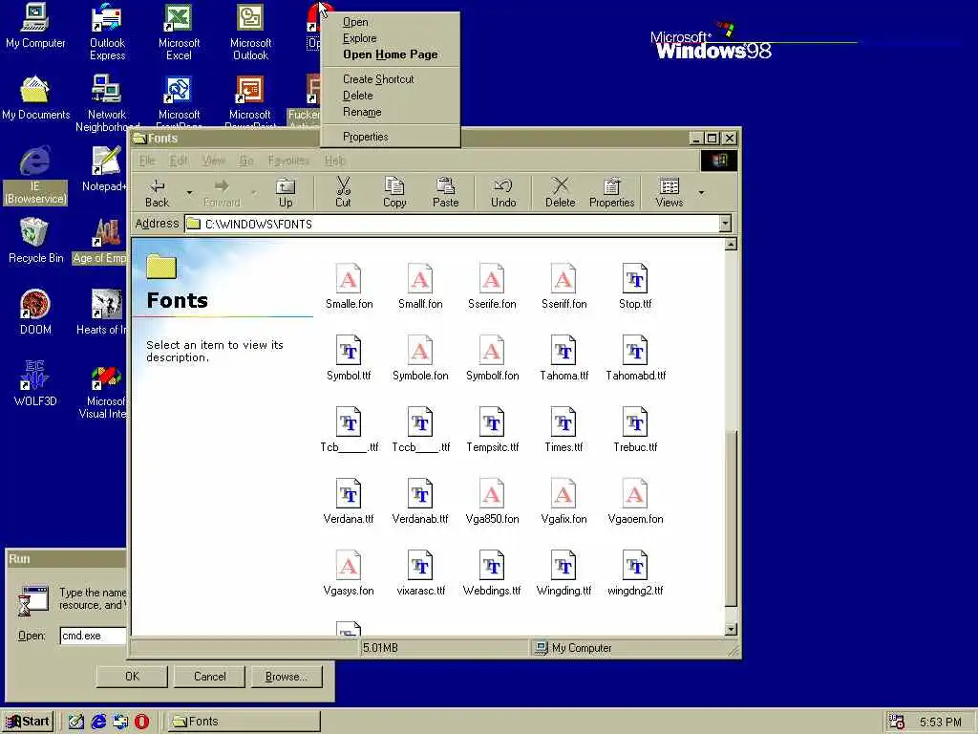978x734 pixels.
Task: Open My Documents folder icon
Action: click(35, 98)
